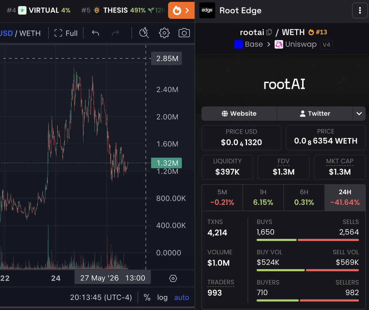
Task: Click the VOLUME $1.0M value
Action: [219, 263]
